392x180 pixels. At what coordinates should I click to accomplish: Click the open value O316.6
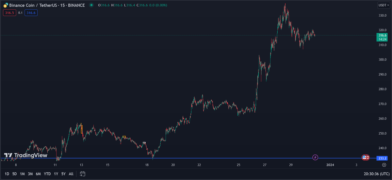click(x=104, y=6)
